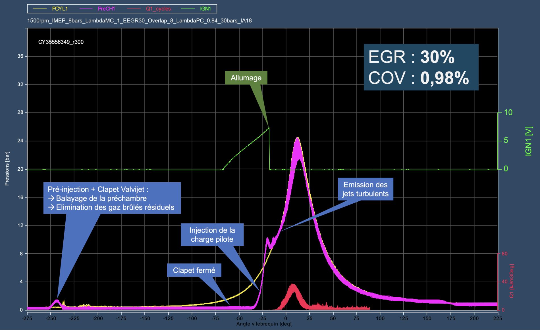This screenshot has height=330, width=540.
Task: Select the IGN1 legend label
Action: point(205,9)
